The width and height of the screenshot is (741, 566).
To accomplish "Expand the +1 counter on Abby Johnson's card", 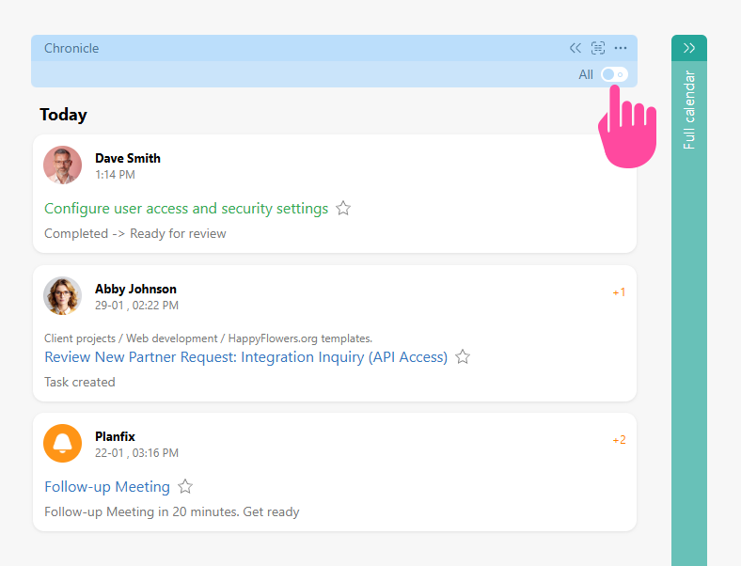I will click(619, 292).
